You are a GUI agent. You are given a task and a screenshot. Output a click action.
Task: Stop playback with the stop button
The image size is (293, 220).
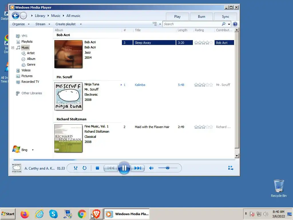(x=97, y=168)
